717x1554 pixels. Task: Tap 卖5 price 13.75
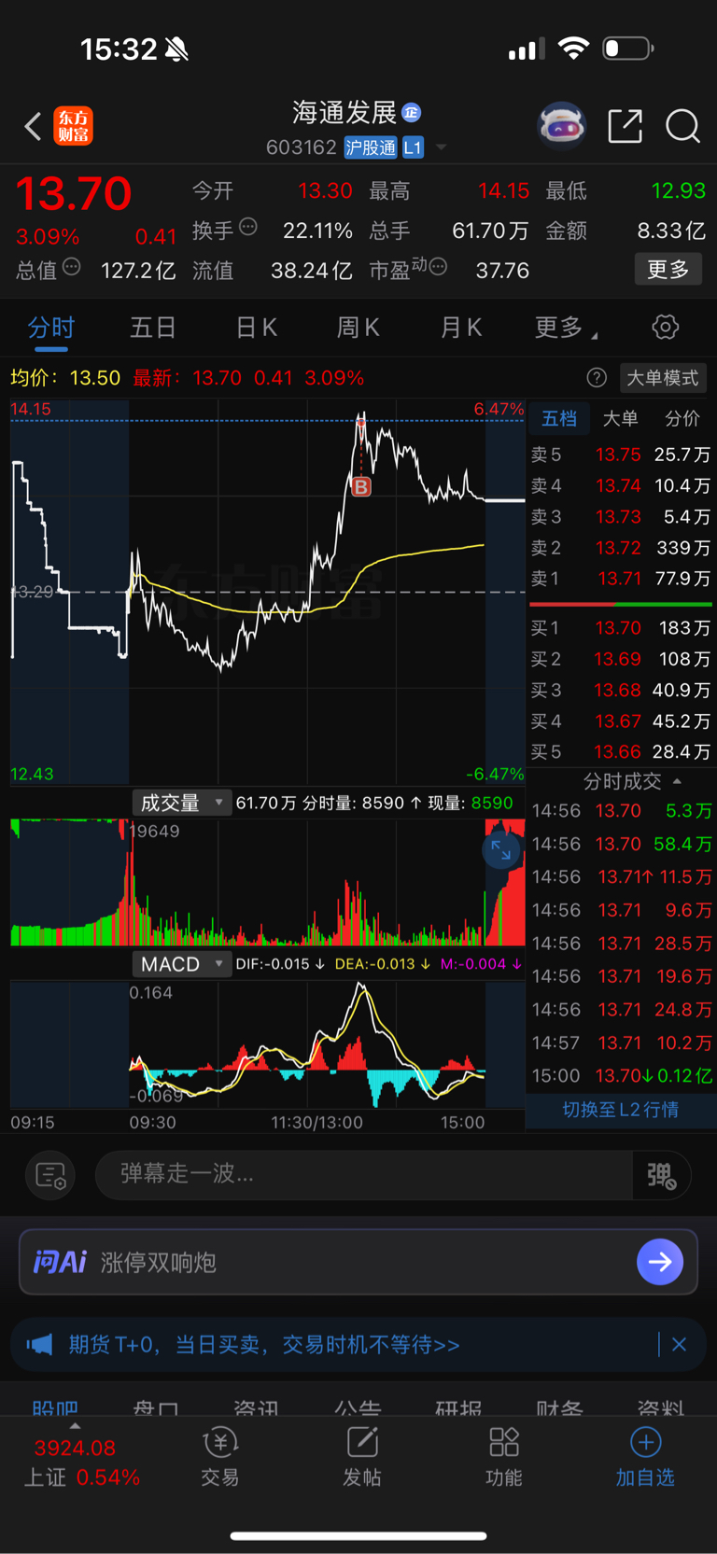pyautogui.click(x=618, y=455)
